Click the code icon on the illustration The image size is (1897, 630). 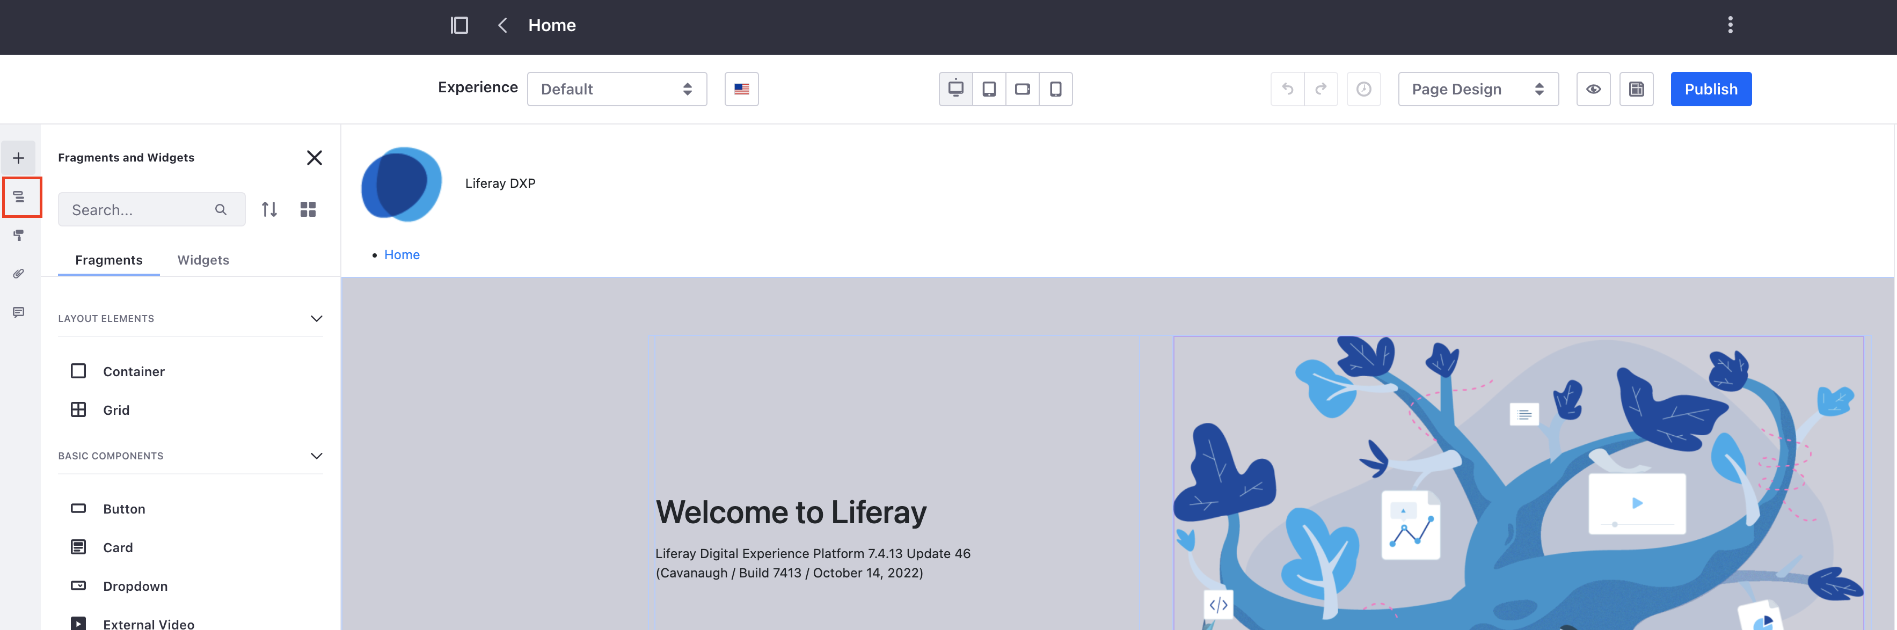click(x=1218, y=605)
